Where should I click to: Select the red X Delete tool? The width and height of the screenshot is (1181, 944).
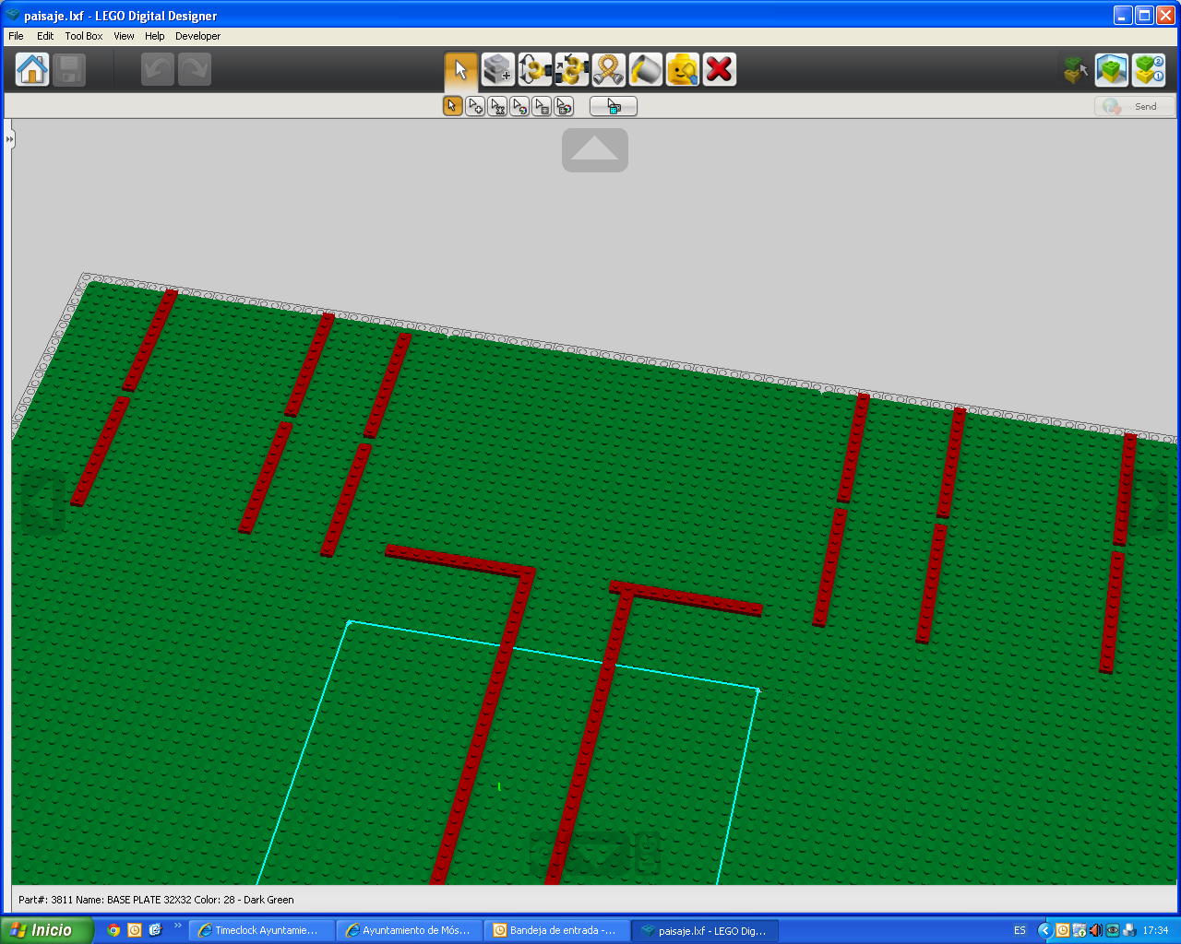pyautogui.click(x=720, y=69)
